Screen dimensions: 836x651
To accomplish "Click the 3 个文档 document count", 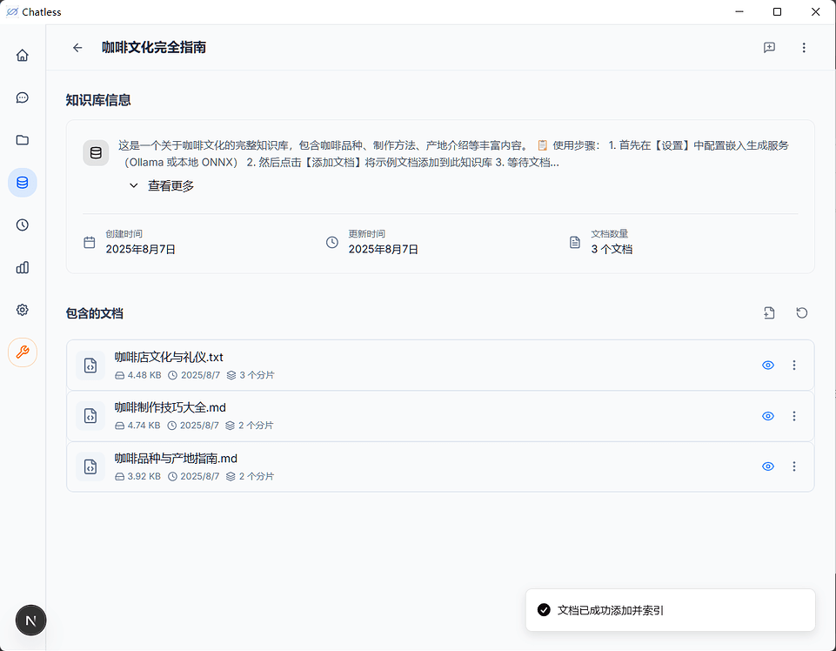I will (x=612, y=249).
